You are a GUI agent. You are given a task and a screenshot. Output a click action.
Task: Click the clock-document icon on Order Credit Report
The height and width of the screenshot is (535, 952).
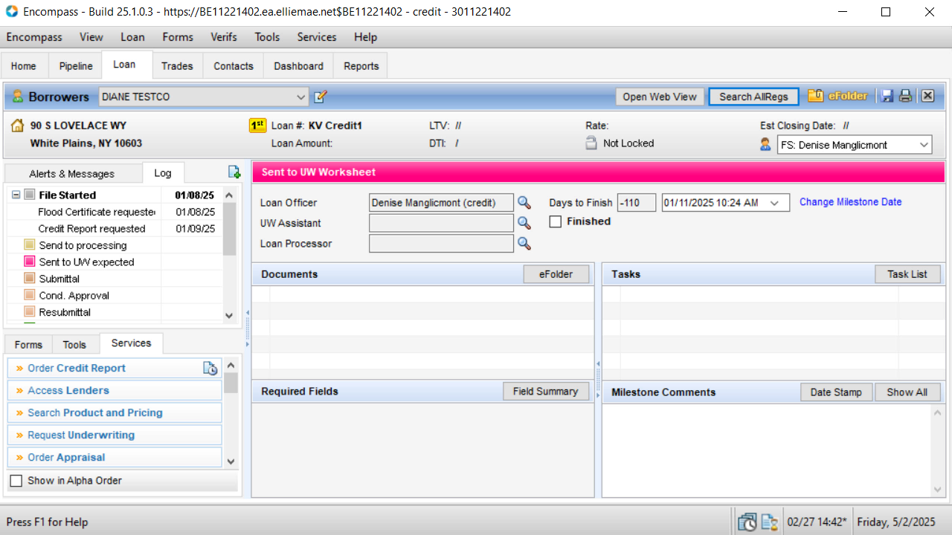point(210,368)
